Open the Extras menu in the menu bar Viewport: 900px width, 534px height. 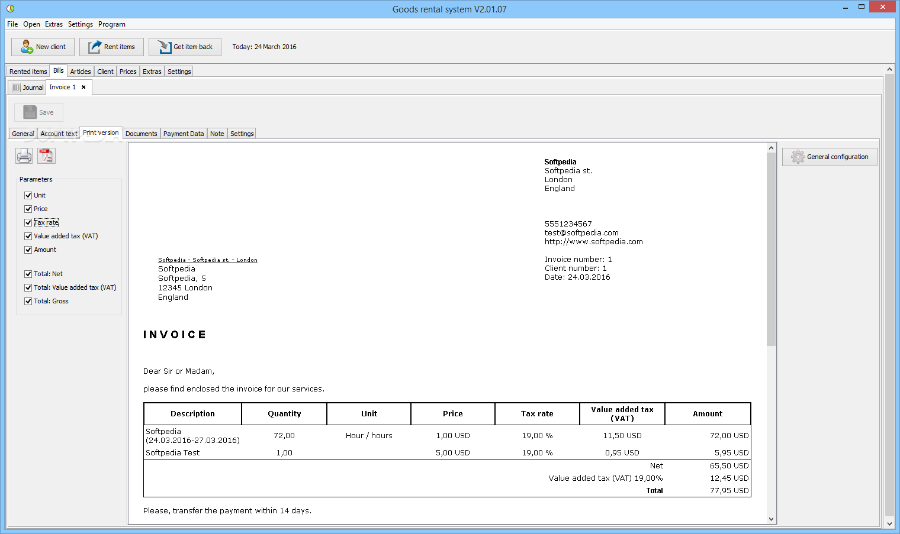click(x=54, y=24)
